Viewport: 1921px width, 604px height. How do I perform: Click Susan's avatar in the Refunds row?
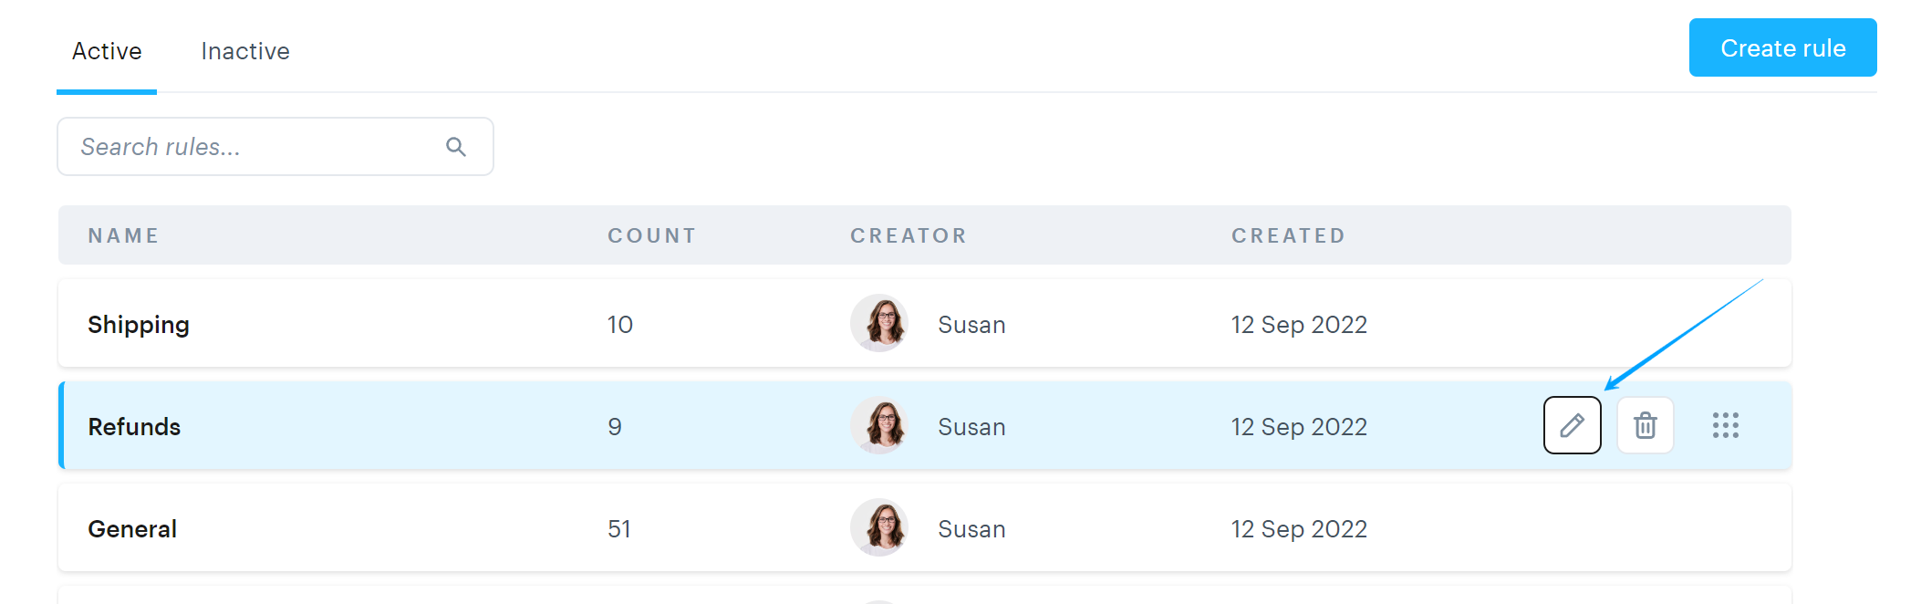coord(879,425)
